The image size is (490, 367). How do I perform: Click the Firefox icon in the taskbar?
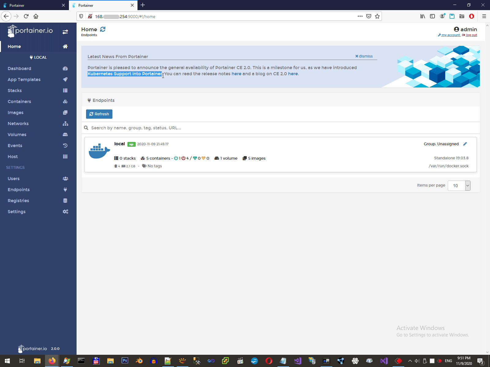pos(52,361)
